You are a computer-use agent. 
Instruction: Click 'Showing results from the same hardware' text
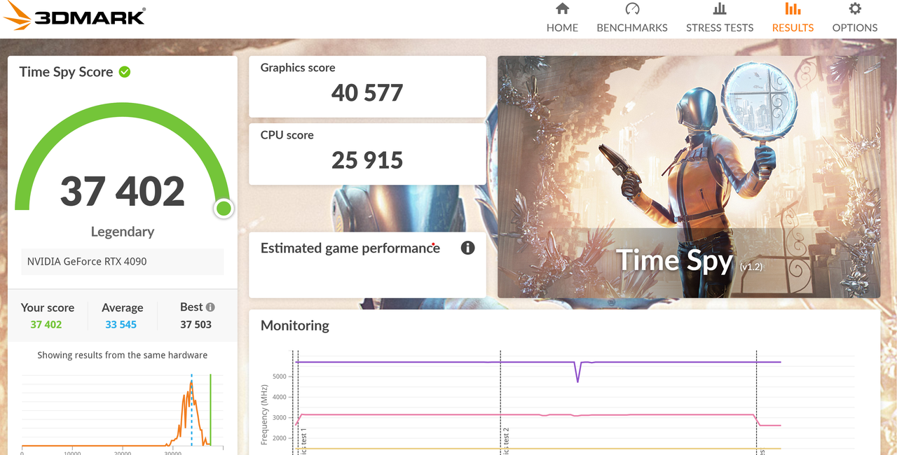coord(123,355)
